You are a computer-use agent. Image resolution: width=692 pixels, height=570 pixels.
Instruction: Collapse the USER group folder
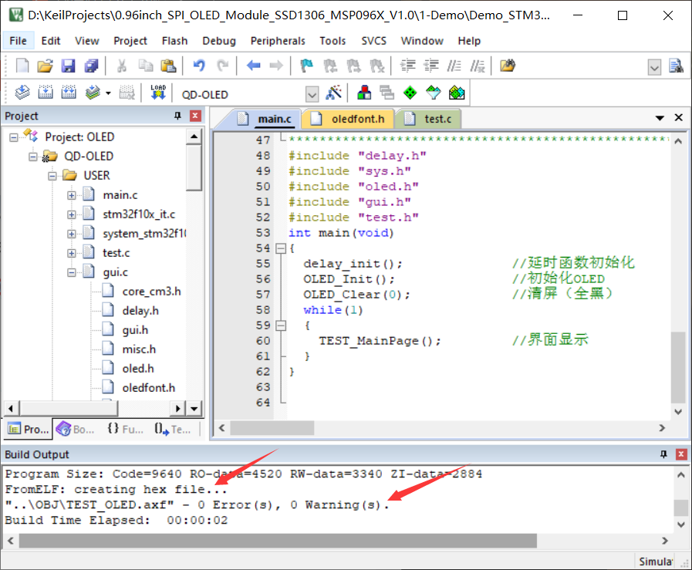[52, 176]
